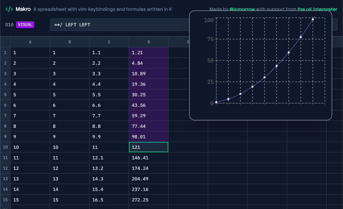Screen dimensions: 343x209
Task: Select row 1 header
Action: [5, 53]
